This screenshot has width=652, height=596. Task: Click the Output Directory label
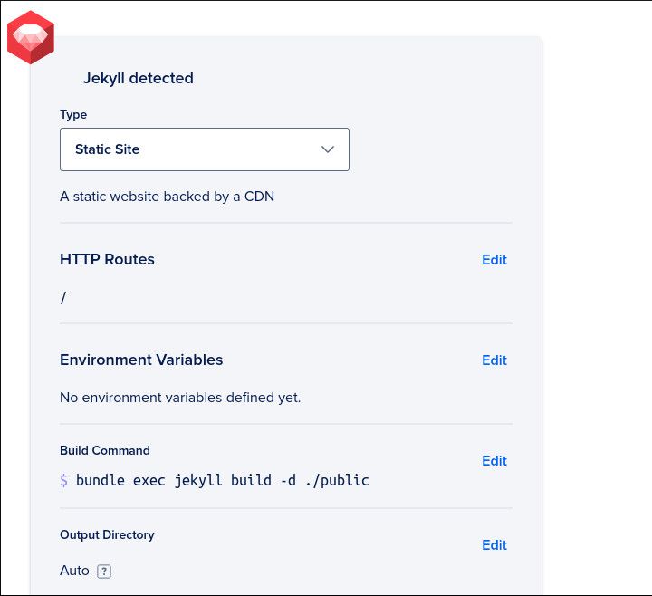tap(107, 535)
